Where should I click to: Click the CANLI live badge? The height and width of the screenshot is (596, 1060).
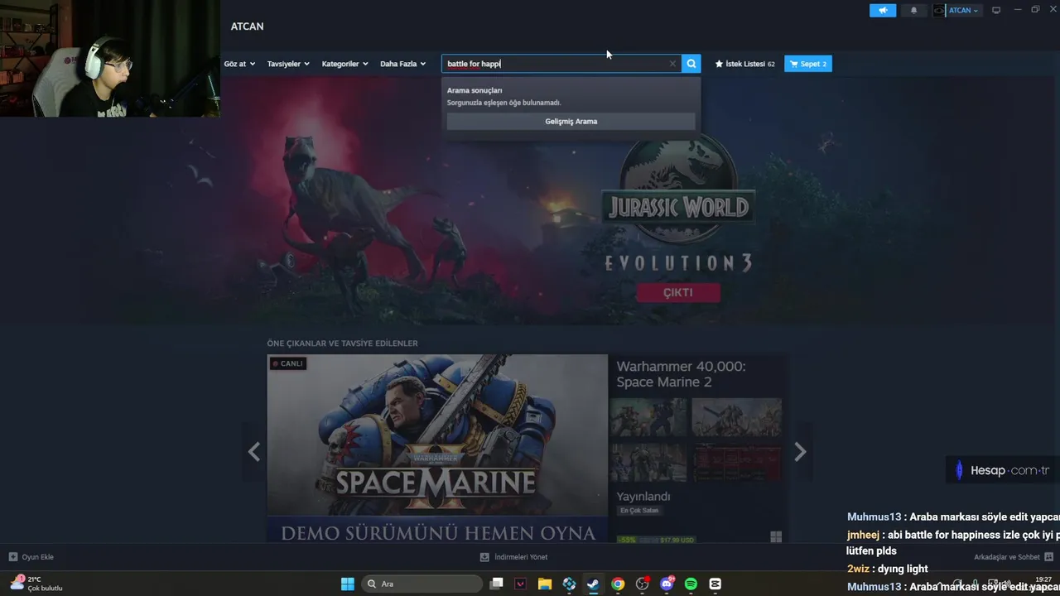(288, 363)
